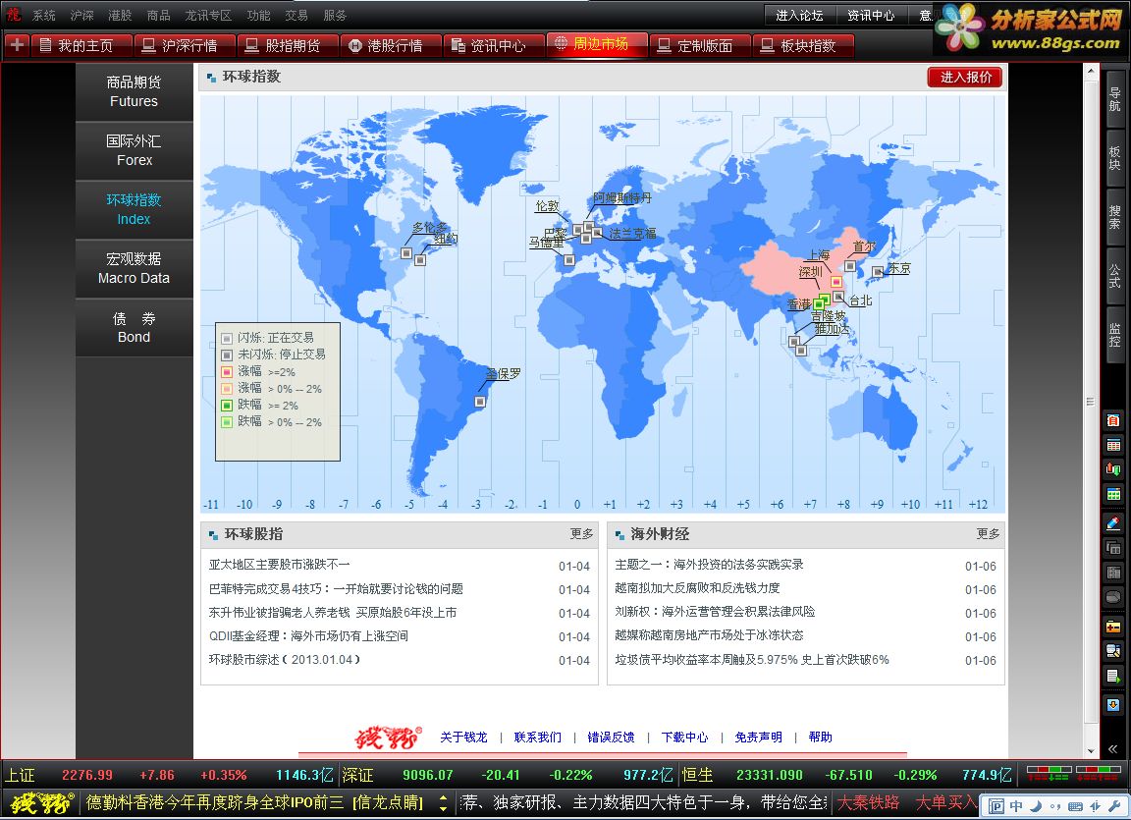Select 国际外汇 Forex in sidebar

[135, 150]
